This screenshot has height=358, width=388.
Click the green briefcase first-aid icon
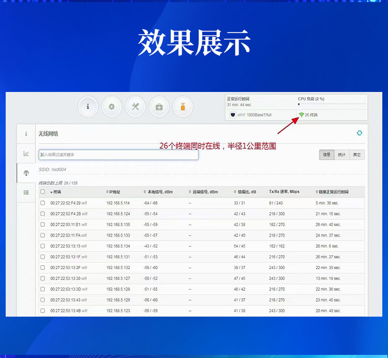pyautogui.click(x=159, y=107)
